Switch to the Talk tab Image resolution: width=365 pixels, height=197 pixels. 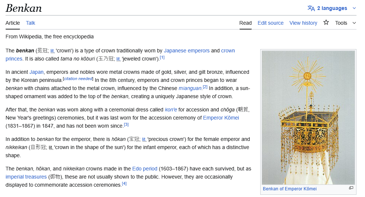click(x=30, y=23)
